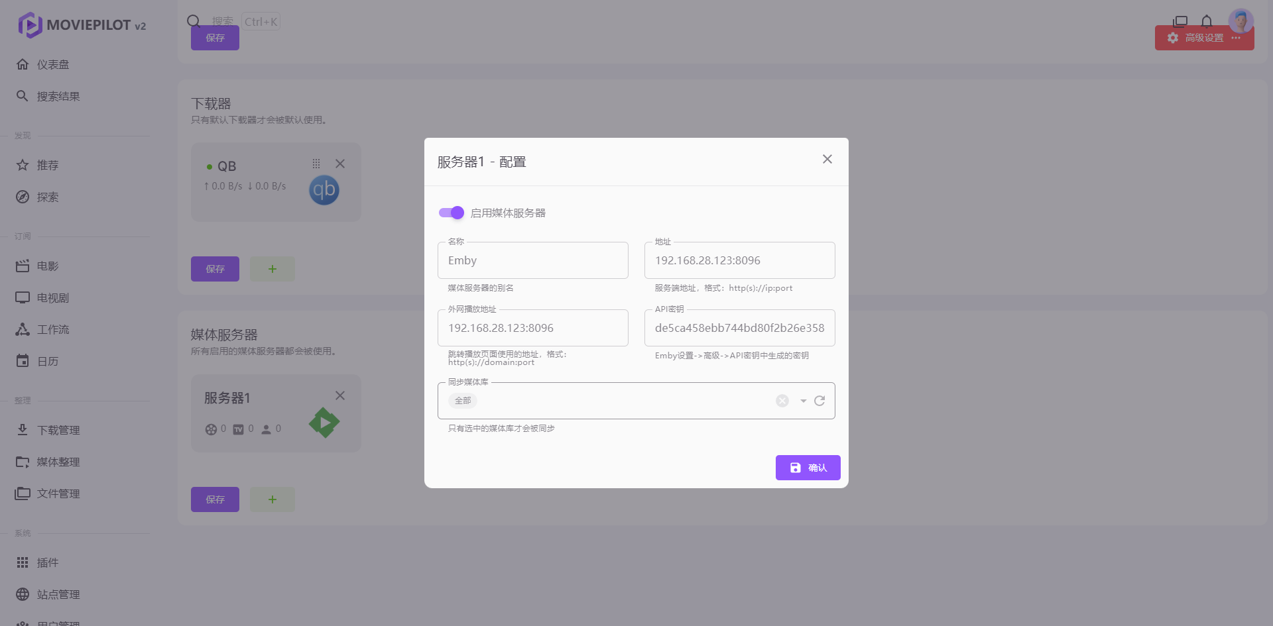Close the 服务器1 配置 dialog
Image resolution: width=1273 pixels, height=626 pixels.
point(827,159)
